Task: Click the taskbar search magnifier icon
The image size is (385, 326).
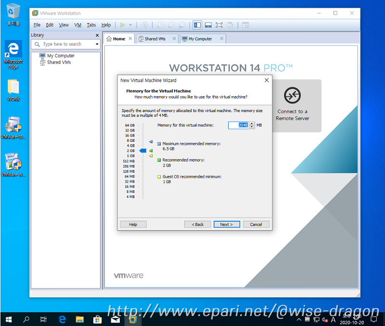Action: 26,319
